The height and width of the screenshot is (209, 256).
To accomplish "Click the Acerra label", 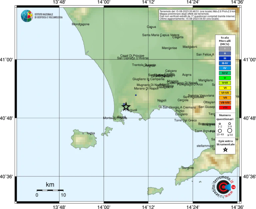I will pos(187,75).
